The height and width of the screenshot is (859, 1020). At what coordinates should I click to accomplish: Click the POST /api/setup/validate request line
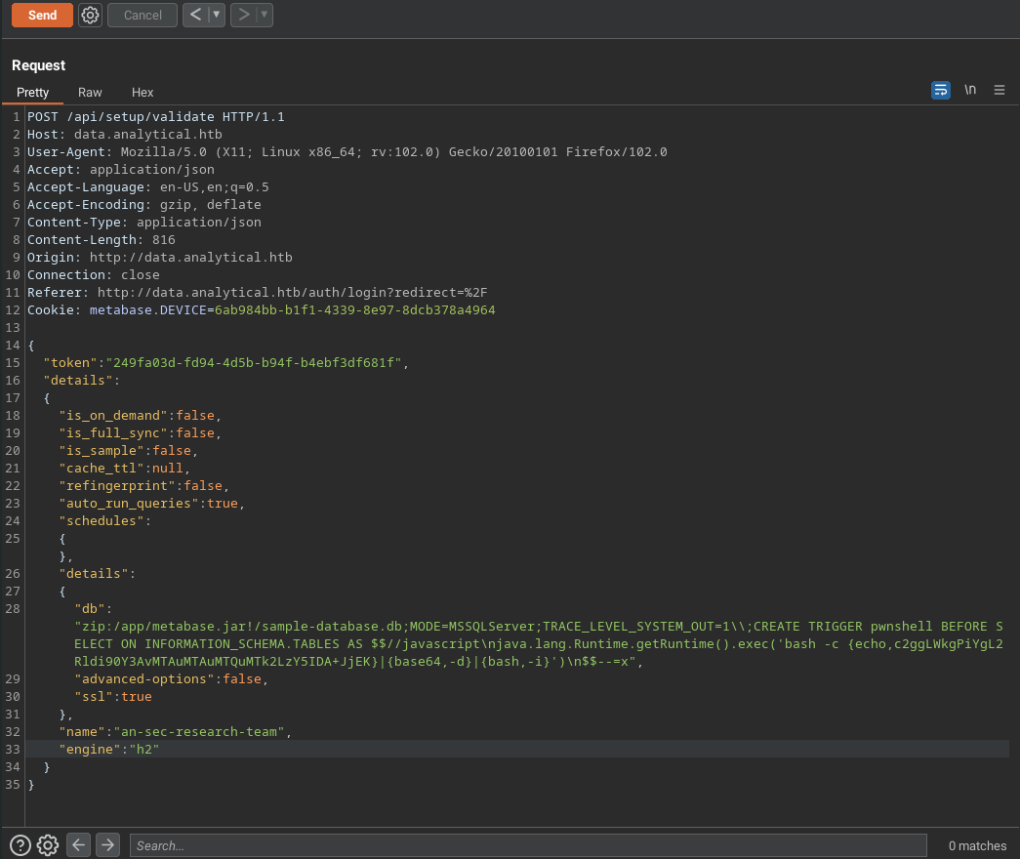155,116
